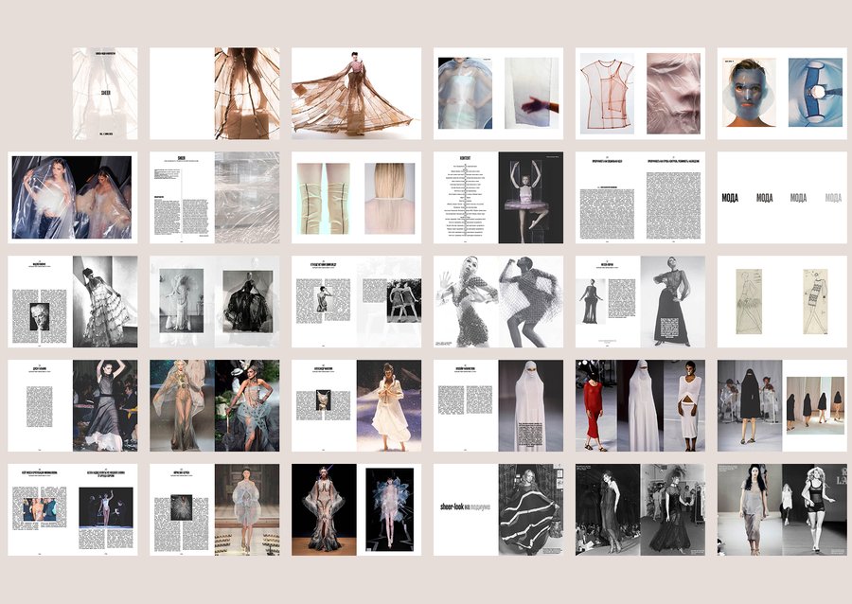The image size is (852, 604).
Task: Click the spread with red dress and white outfits
Action: click(640, 406)
